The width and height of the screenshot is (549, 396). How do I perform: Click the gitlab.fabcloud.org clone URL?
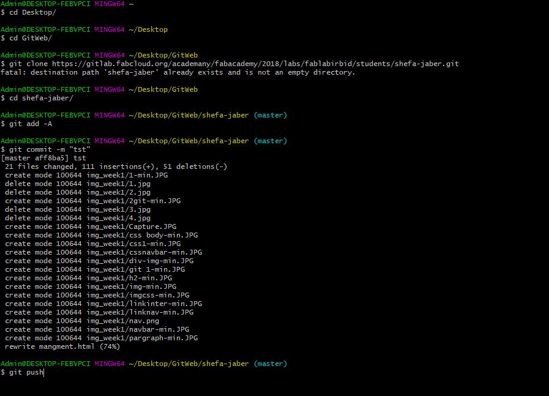(x=255, y=64)
